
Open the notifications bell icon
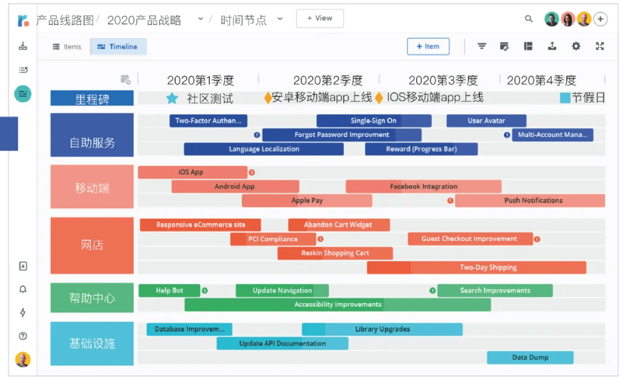tap(23, 289)
